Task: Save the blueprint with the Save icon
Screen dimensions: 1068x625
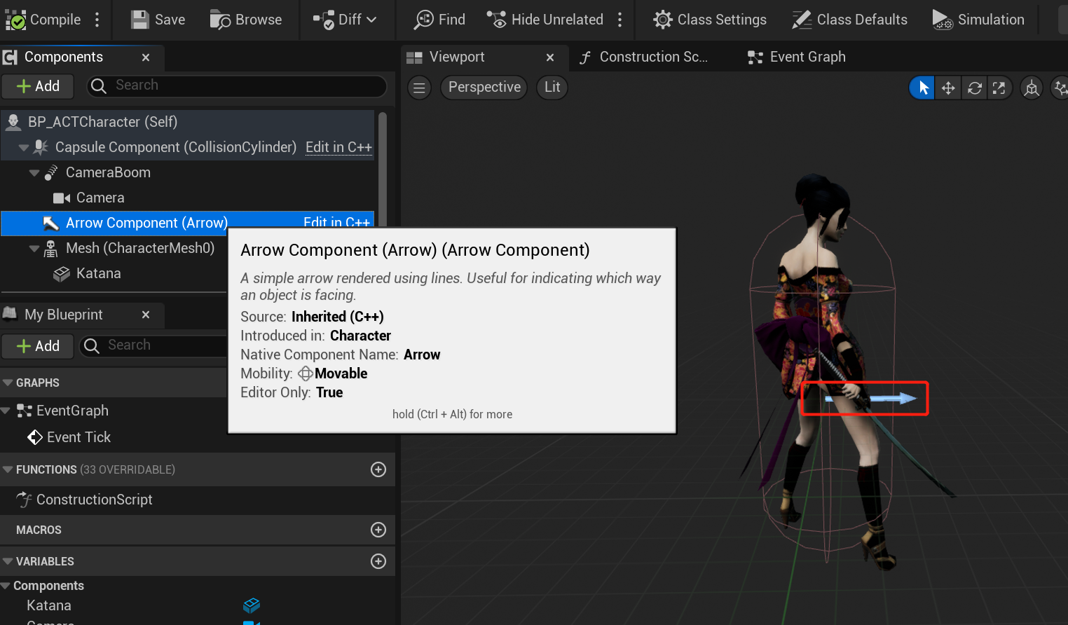Action: [x=140, y=20]
